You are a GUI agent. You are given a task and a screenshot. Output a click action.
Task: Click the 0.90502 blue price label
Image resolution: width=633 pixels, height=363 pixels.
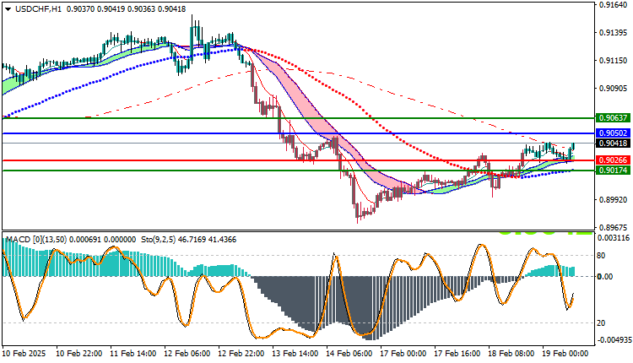[613, 133]
